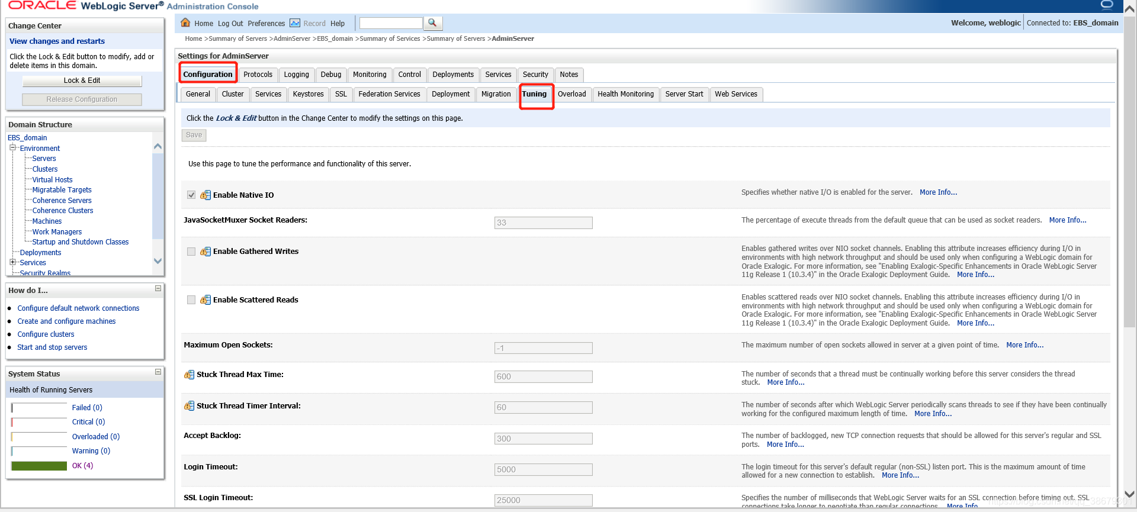Open the Control tab

point(410,75)
